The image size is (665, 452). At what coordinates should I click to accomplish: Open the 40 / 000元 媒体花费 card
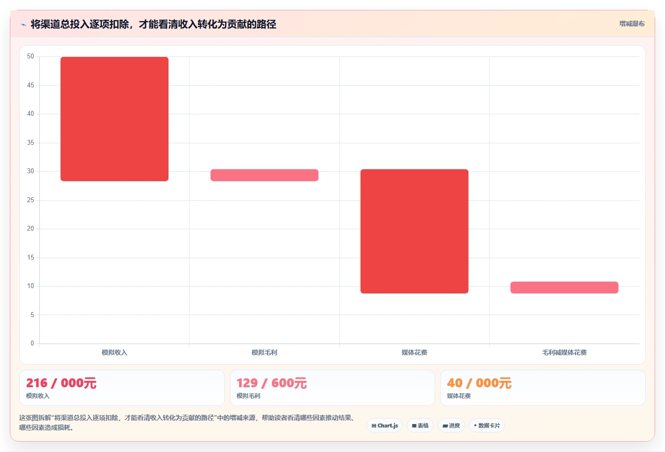click(543, 388)
